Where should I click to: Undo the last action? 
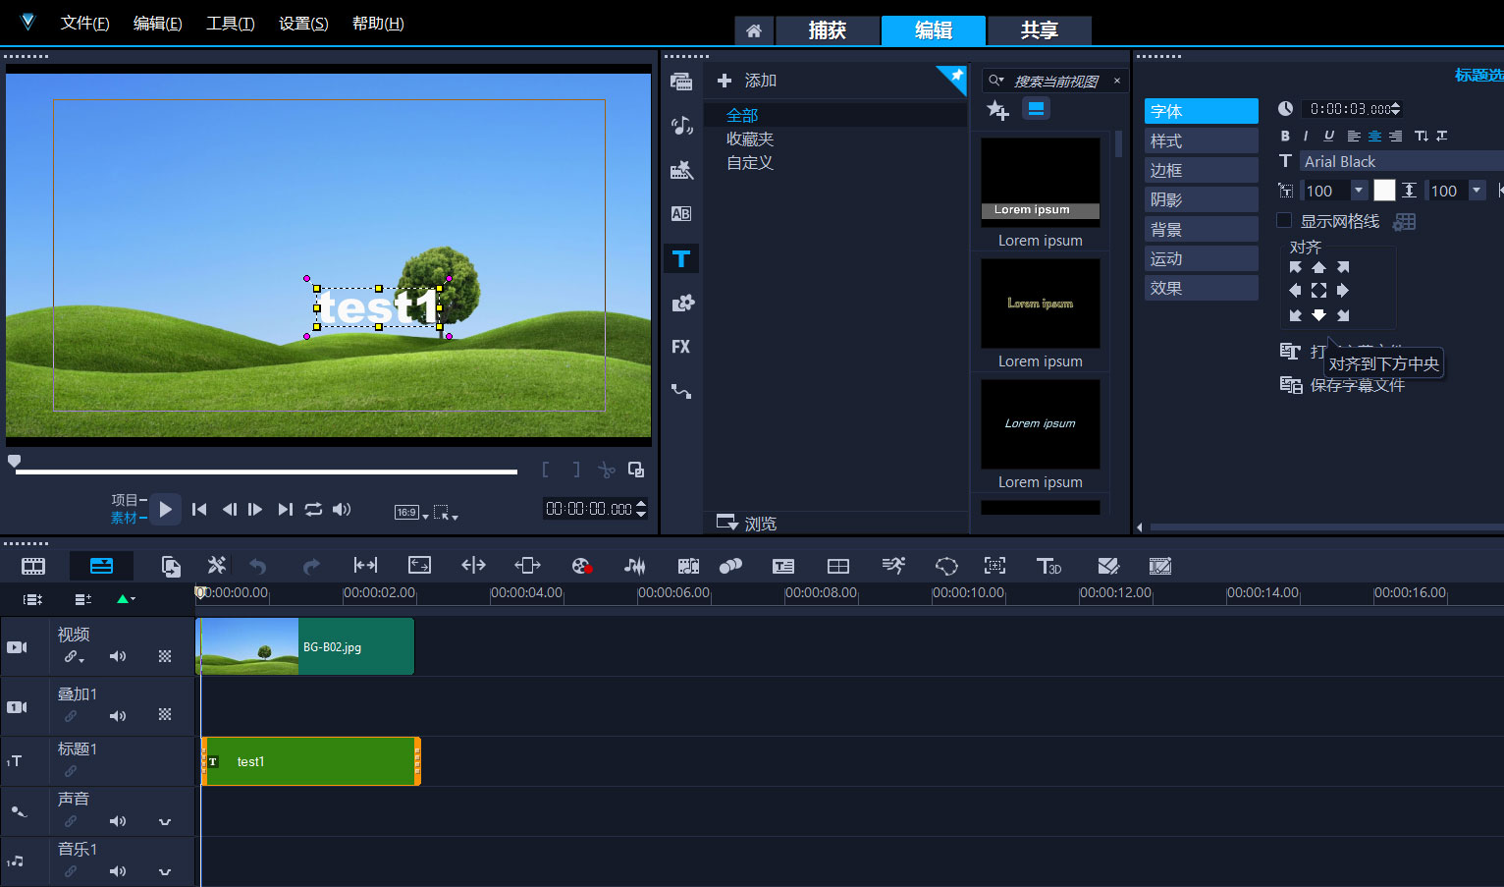click(258, 566)
